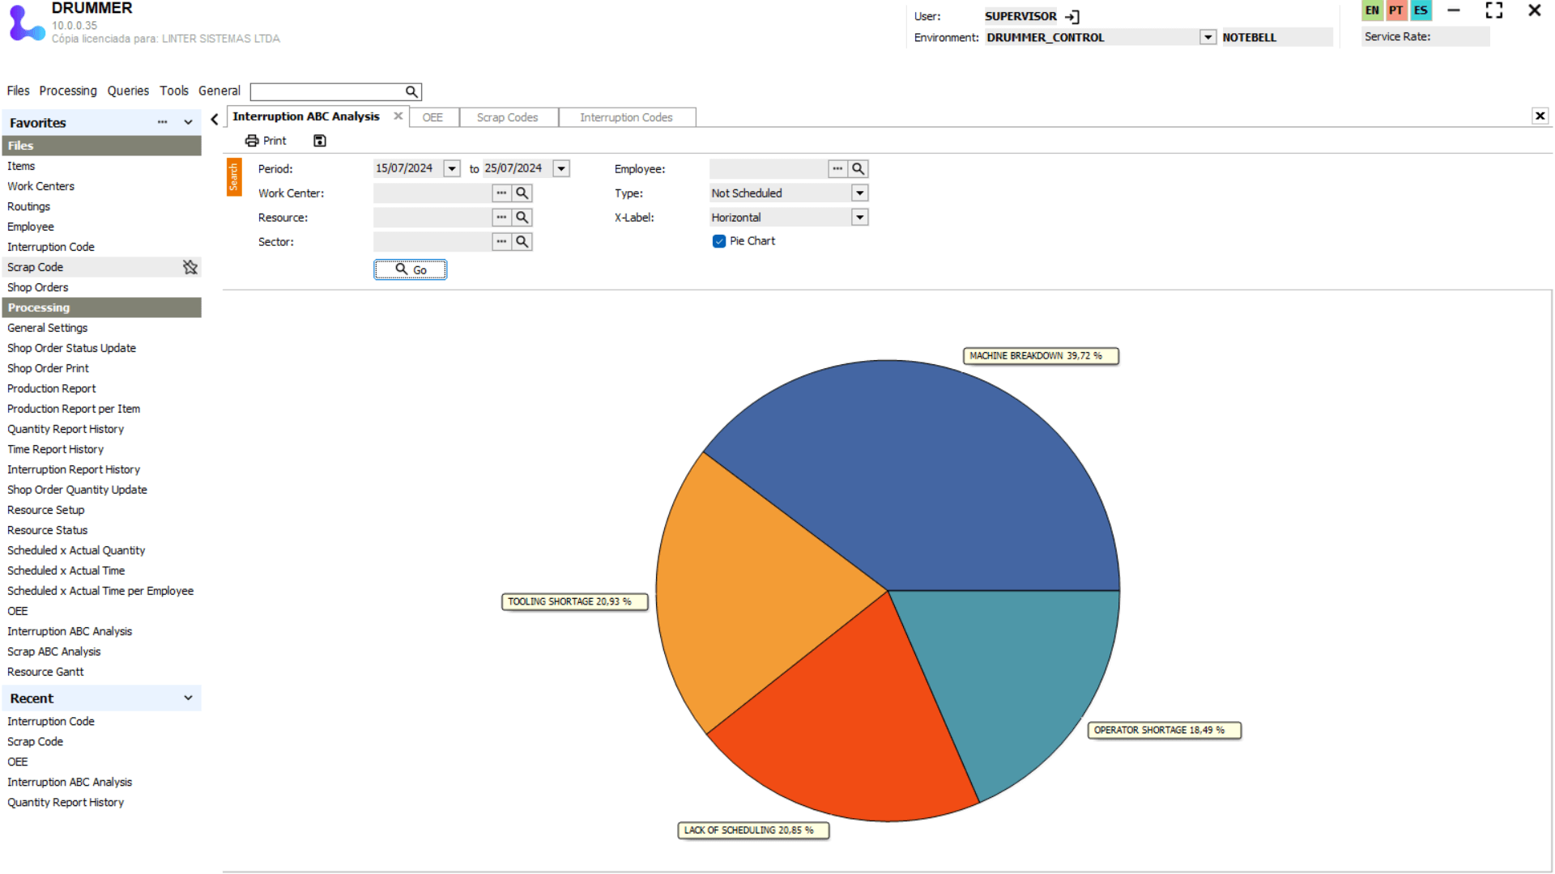This screenshot has width=1555, height=874.
Task: Switch language to PT
Action: click(1395, 11)
